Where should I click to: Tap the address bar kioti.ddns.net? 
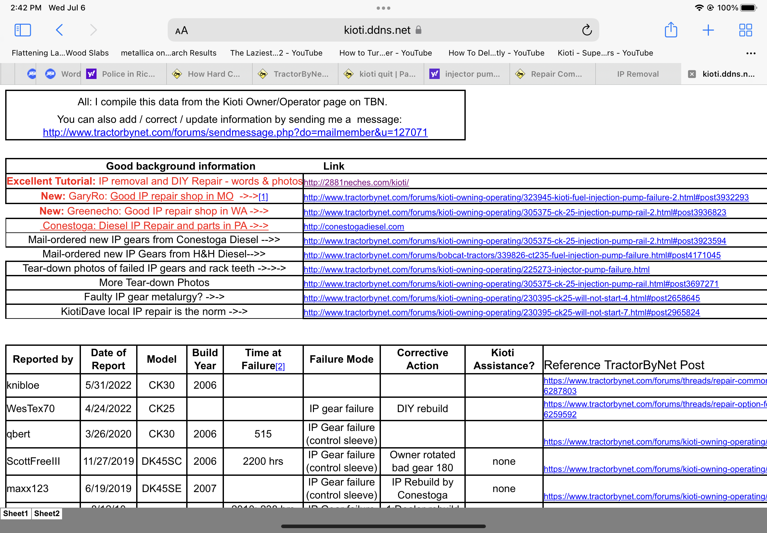383,30
